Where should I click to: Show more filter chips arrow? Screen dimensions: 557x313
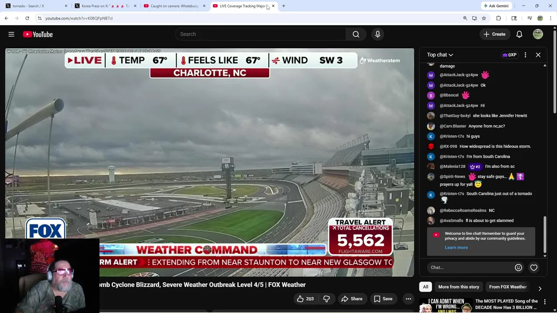click(x=540, y=289)
